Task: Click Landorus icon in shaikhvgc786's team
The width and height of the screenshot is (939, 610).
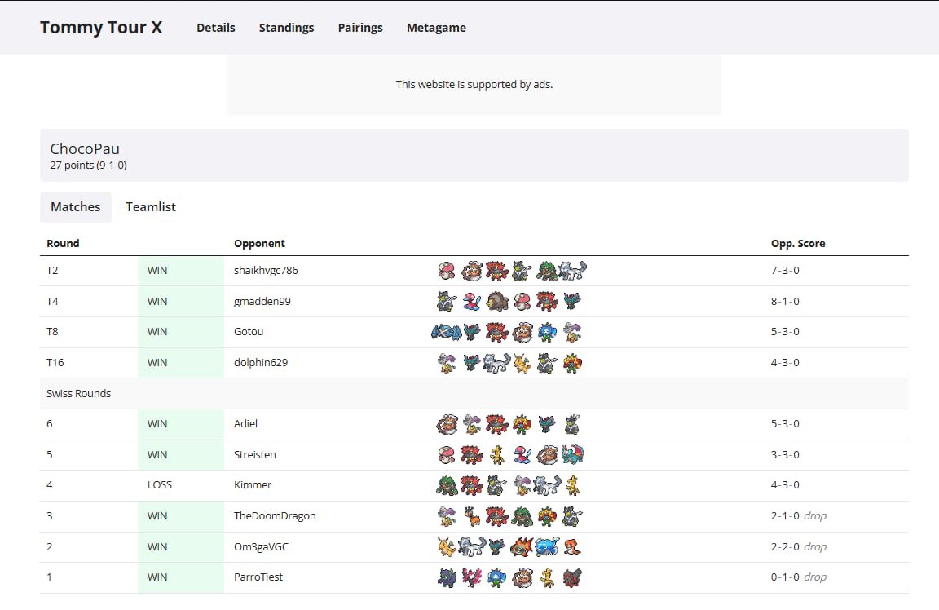Action: 471,271
